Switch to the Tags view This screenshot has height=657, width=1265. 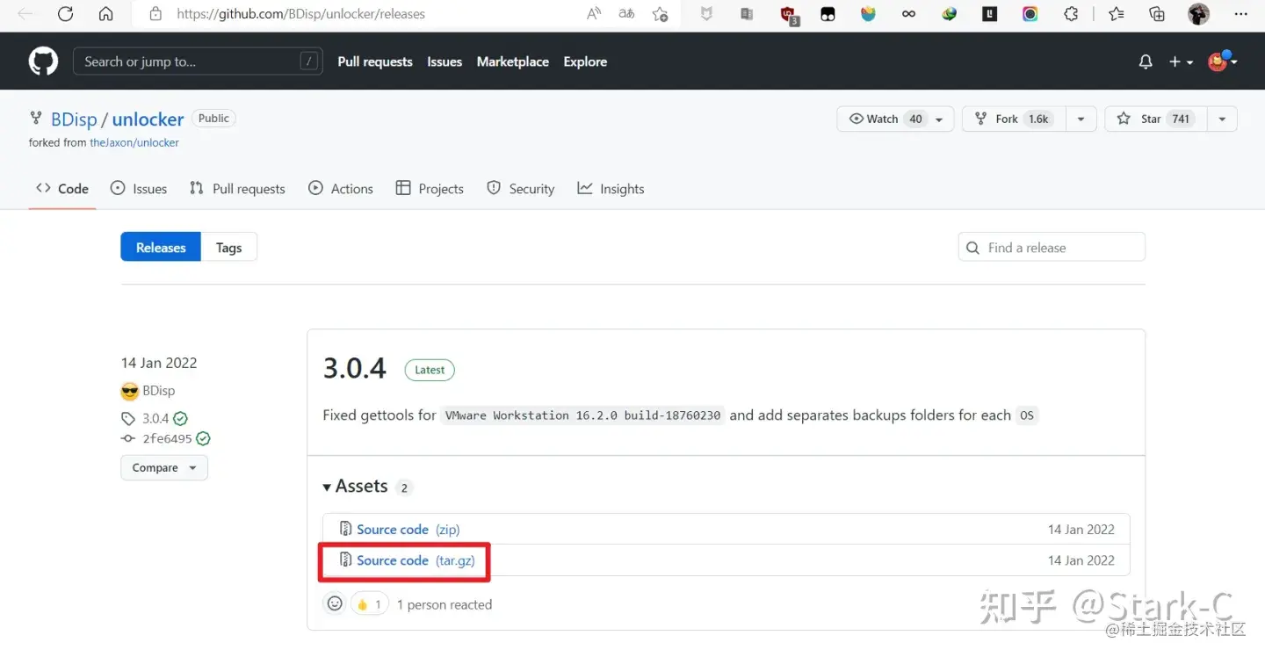pyautogui.click(x=228, y=248)
